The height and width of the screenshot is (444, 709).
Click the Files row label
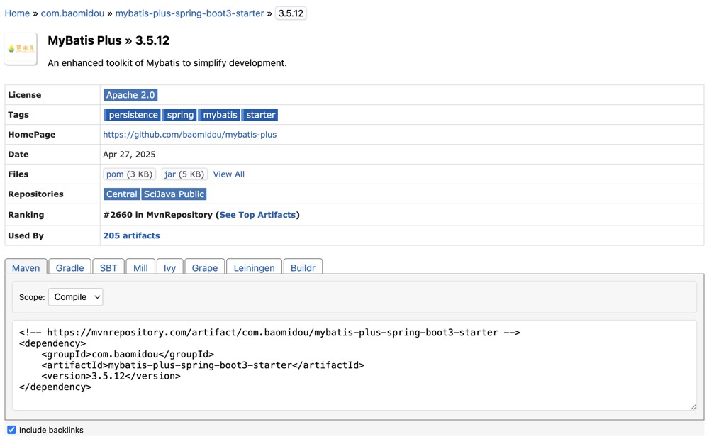[x=18, y=174]
